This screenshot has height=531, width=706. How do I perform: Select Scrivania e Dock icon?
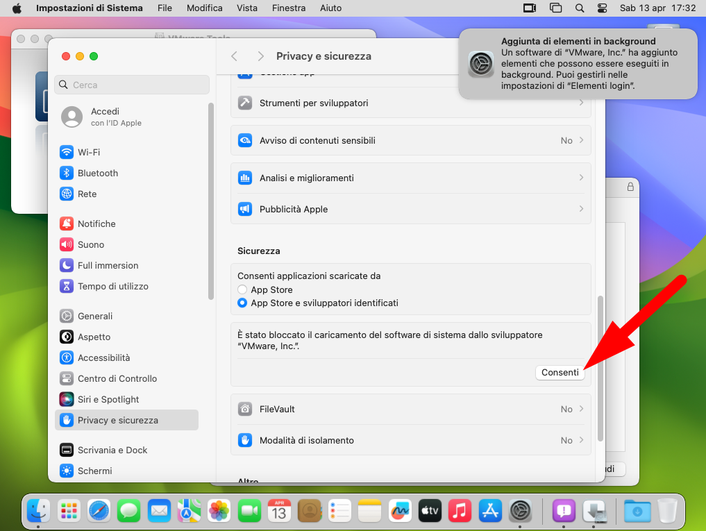pyautogui.click(x=67, y=450)
